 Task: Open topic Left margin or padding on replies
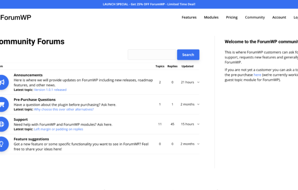coord(59,129)
